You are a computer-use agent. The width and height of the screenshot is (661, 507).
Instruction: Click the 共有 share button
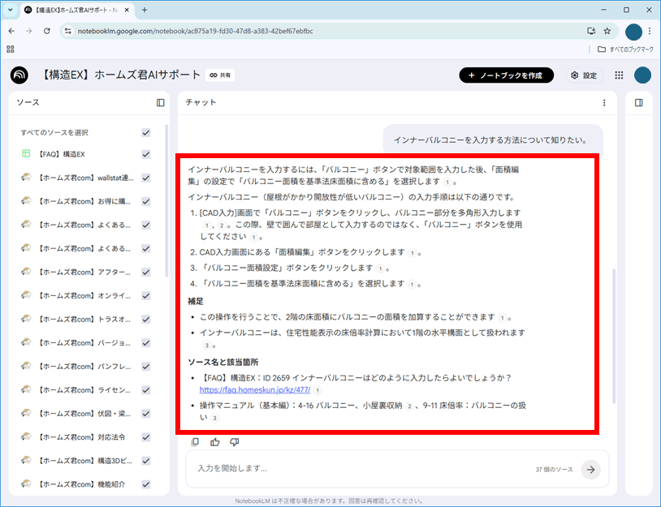tap(220, 75)
